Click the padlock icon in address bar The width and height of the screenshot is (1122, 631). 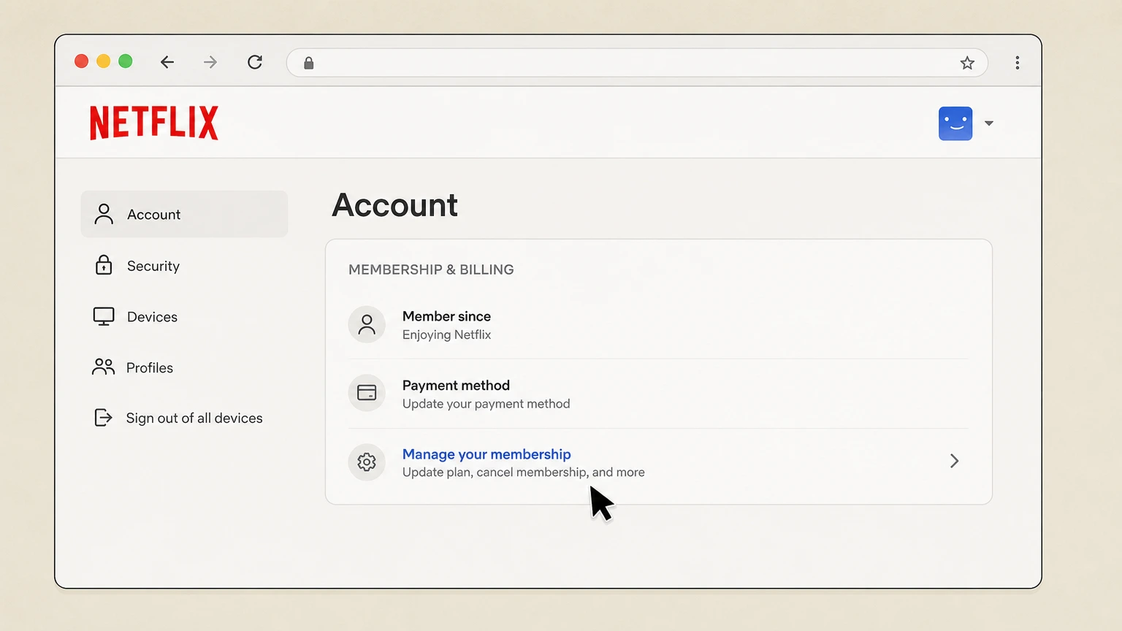(x=309, y=63)
